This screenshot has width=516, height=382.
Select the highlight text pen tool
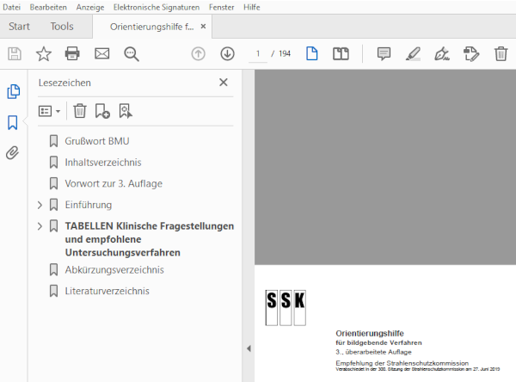click(x=413, y=54)
